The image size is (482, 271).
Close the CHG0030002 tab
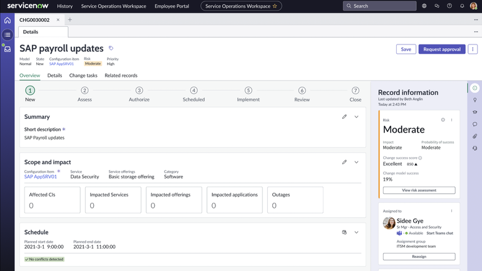[58, 19]
